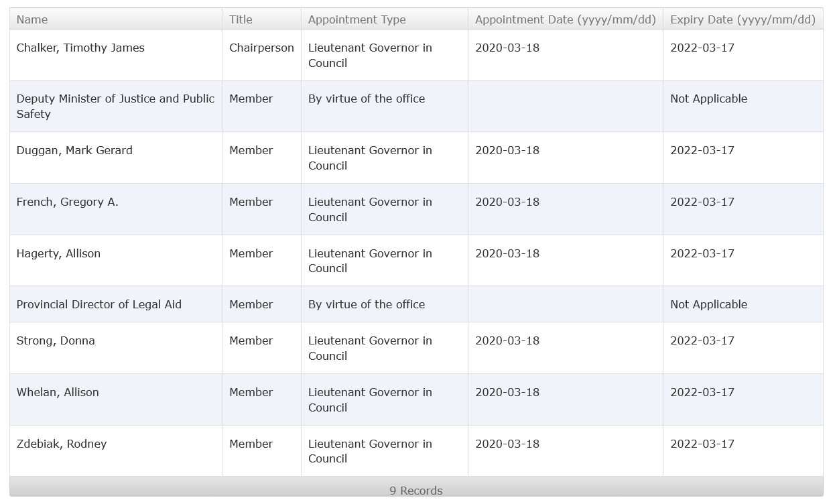Click By virtue of the office for Legal Aid
Image resolution: width=835 pixels, height=502 pixels.
[x=367, y=304]
